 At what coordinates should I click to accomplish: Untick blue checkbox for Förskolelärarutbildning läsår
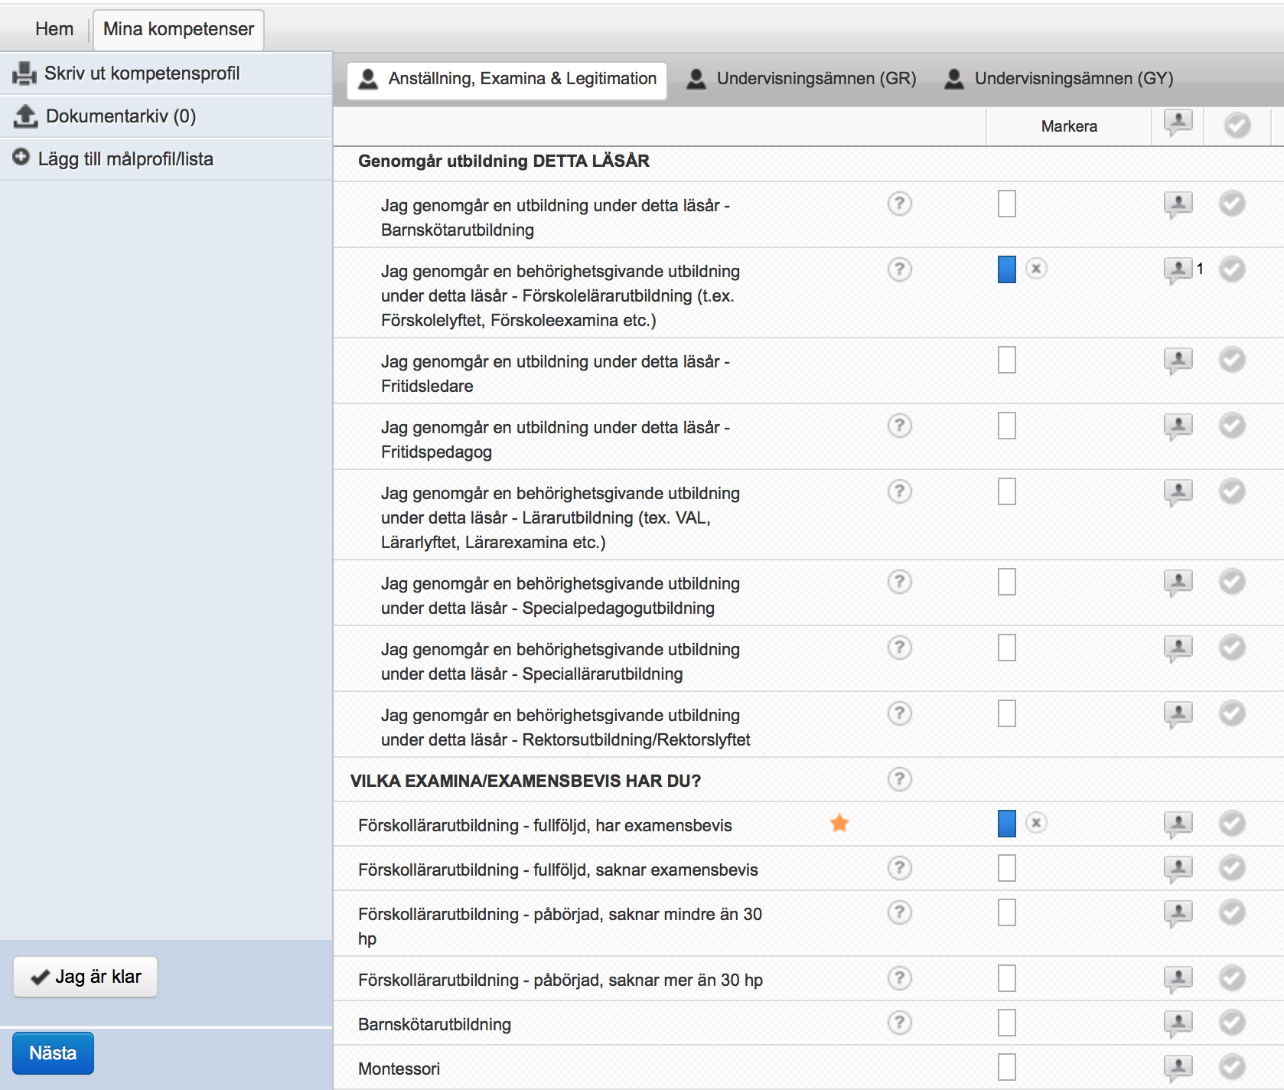click(x=1007, y=269)
